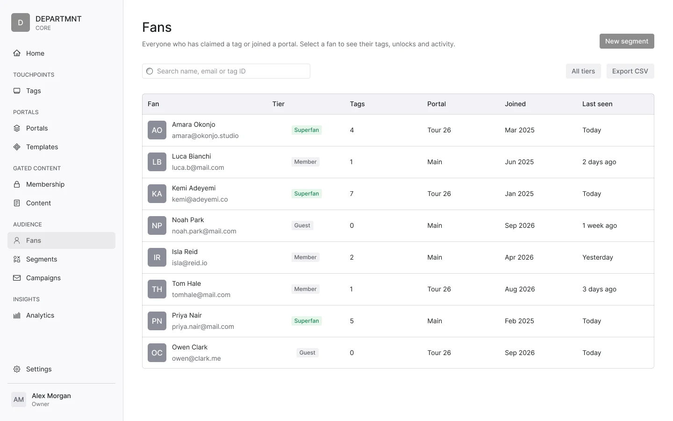This screenshot has width=673, height=421.
Task: Sort by the Last seen column header
Action: (x=597, y=104)
